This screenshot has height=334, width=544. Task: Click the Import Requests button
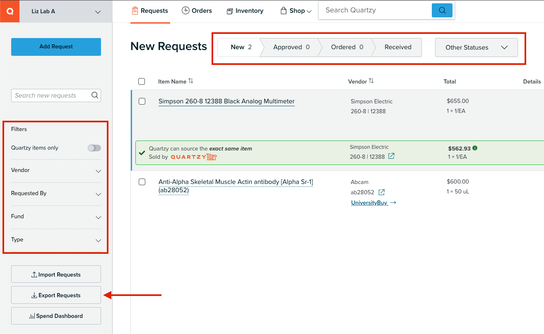click(56, 274)
